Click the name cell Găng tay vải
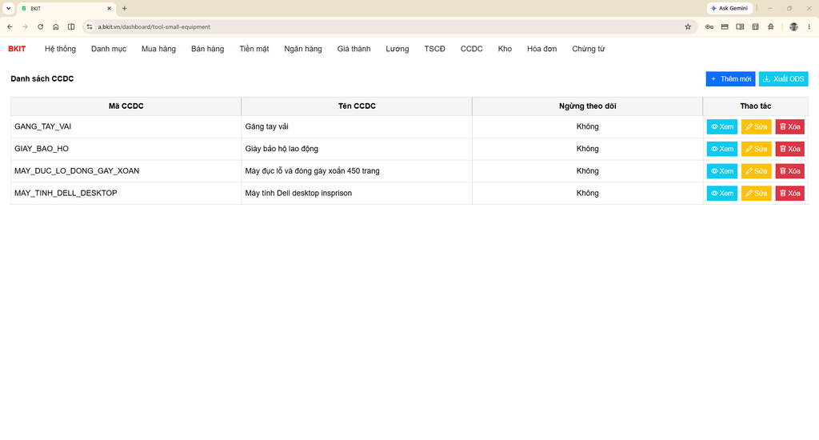This screenshot has height=440, width=819. click(357, 126)
